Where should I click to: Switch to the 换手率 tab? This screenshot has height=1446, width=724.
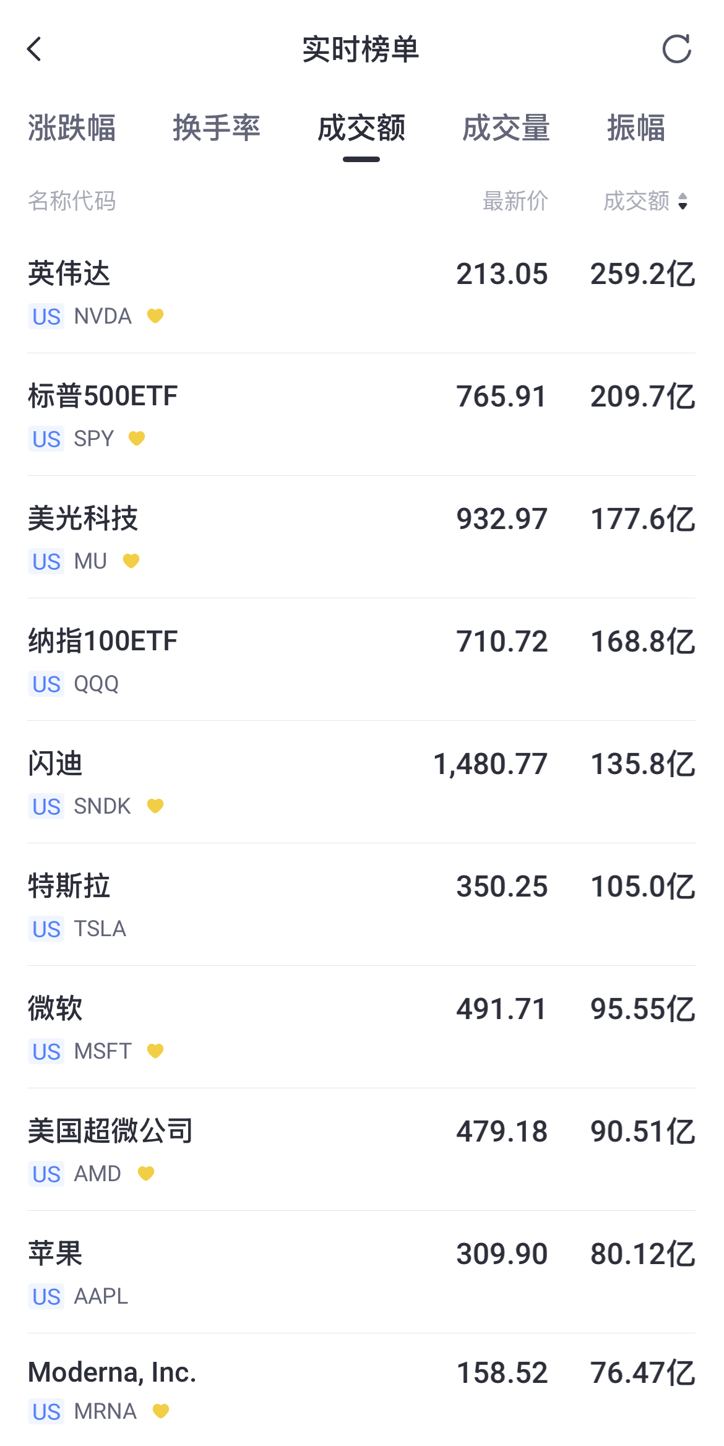[217, 128]
